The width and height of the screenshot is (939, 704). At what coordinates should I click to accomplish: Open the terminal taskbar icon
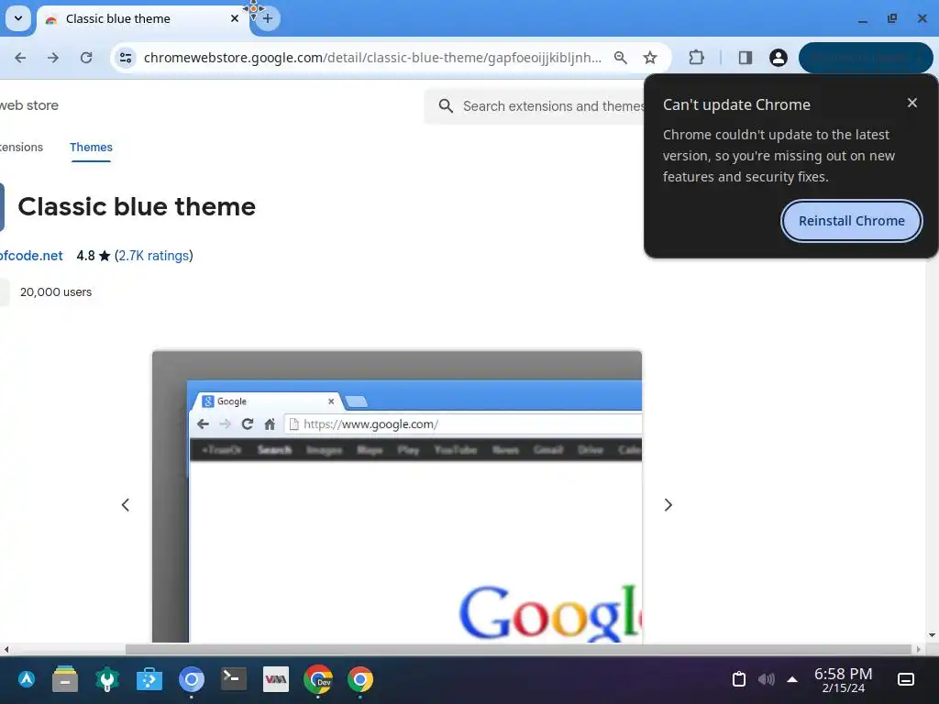click(234, 679)
